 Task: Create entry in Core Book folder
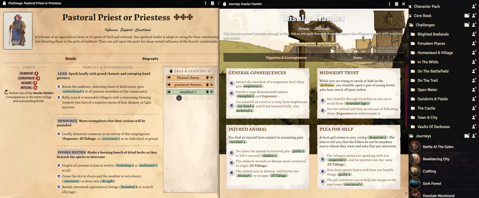474,15
